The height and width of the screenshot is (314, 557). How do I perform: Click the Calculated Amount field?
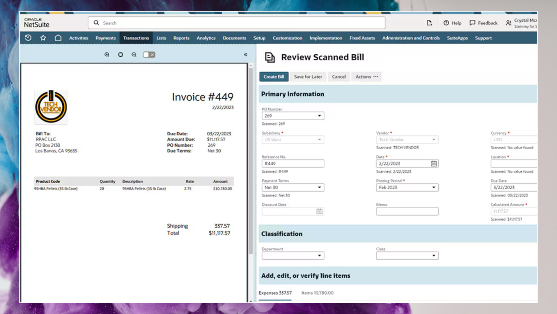point(514,211)
